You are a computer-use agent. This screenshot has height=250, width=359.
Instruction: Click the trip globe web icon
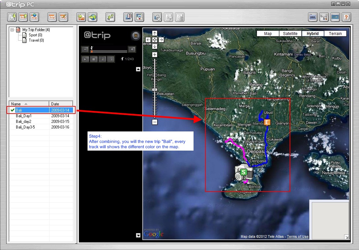(34, 17)
